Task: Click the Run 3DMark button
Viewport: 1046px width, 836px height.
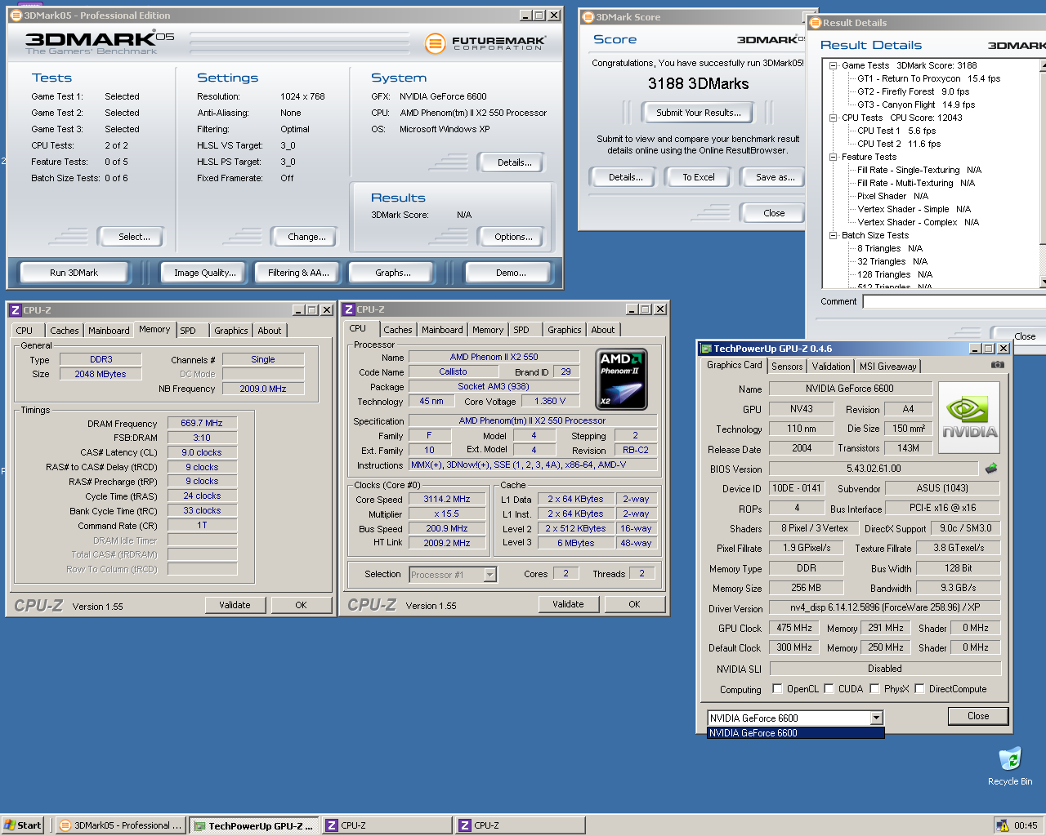Action: (x=74, y=273)
